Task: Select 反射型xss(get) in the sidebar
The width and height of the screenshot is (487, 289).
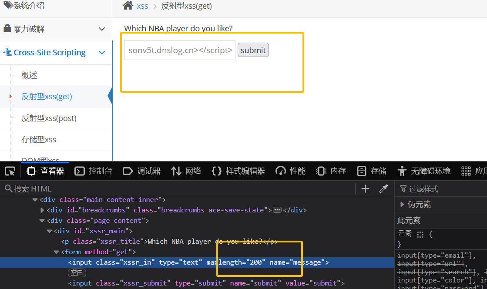Action: coord(47,97)
